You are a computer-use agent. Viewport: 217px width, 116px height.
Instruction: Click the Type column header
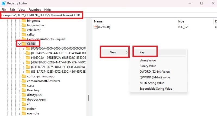coord(181,21)
